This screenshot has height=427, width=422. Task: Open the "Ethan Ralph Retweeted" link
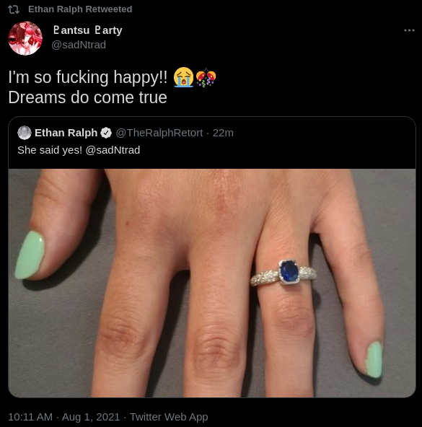(x=80, y=9)
